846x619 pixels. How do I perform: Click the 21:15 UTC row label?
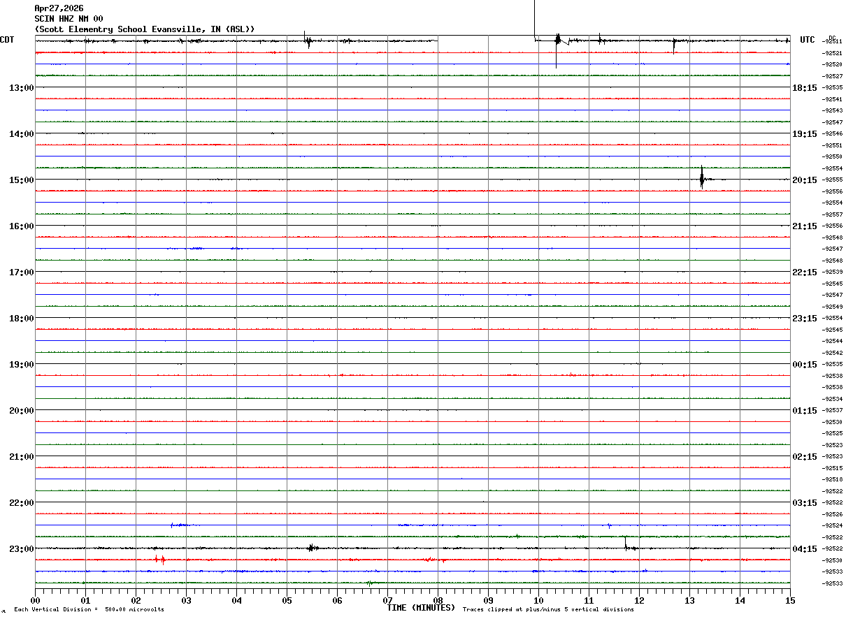click(x=804, y=226)
